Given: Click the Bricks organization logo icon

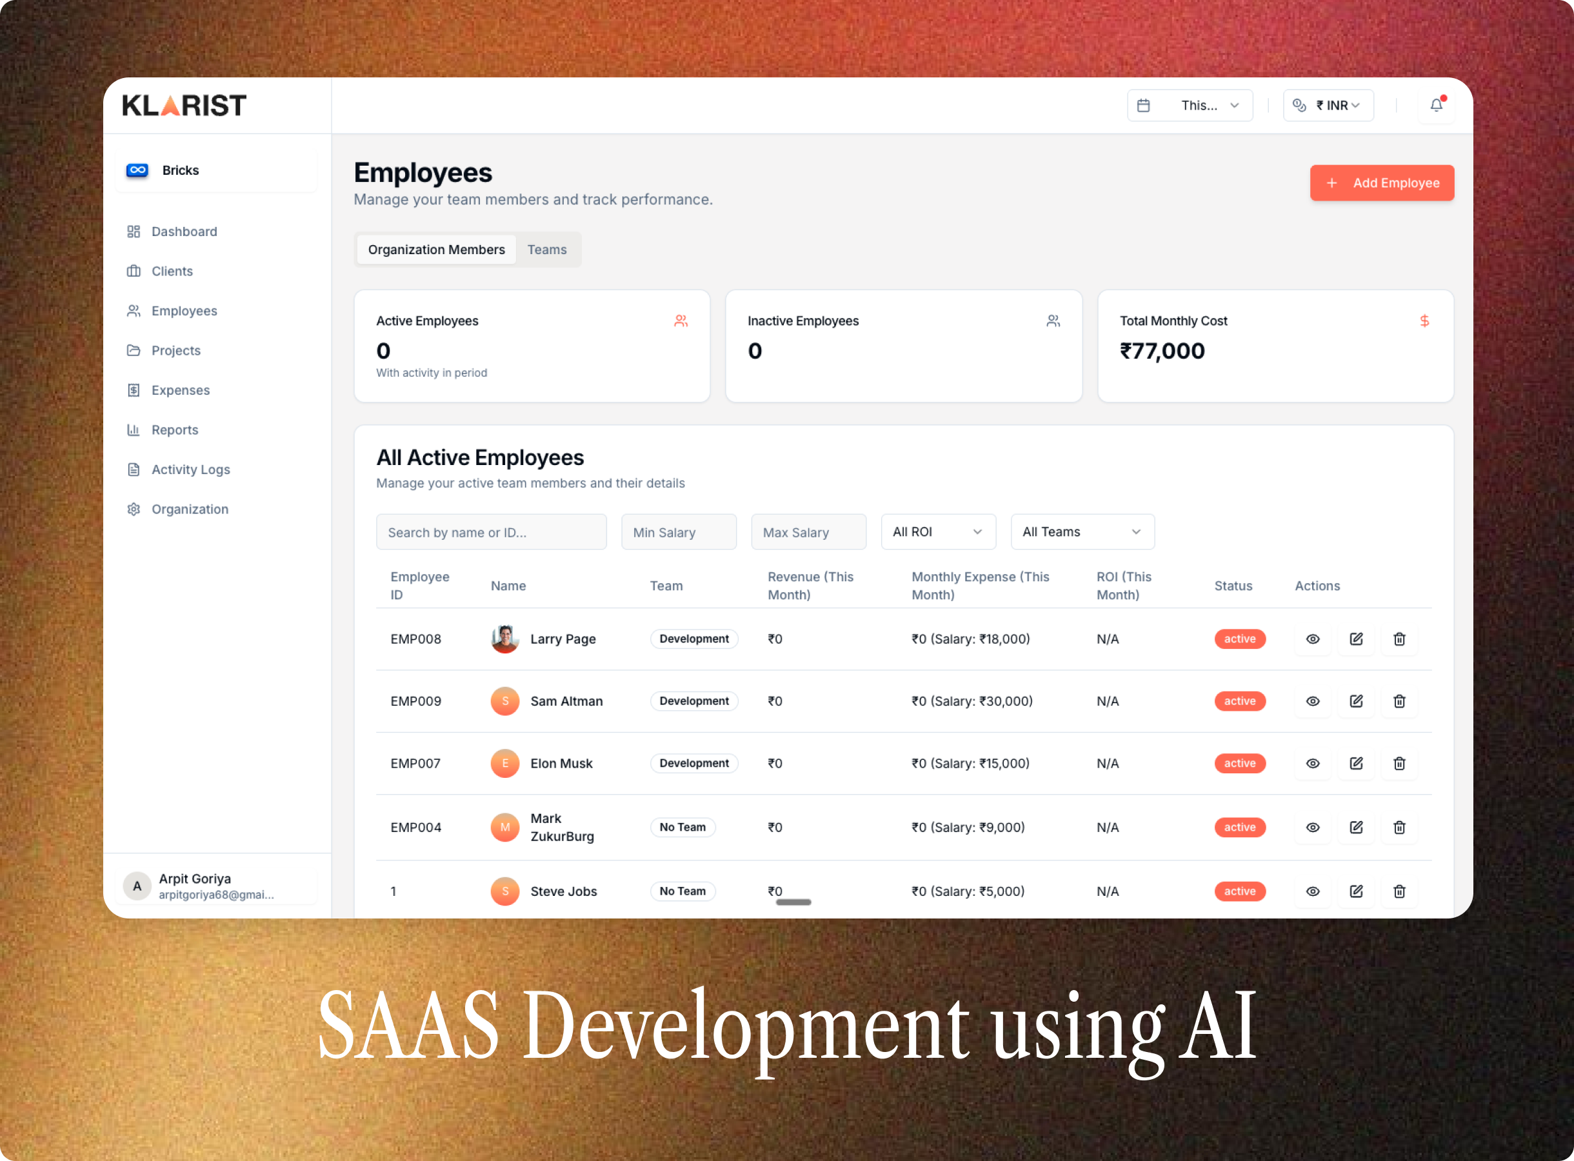Looking at the screenshot, I should coord(137,170).
